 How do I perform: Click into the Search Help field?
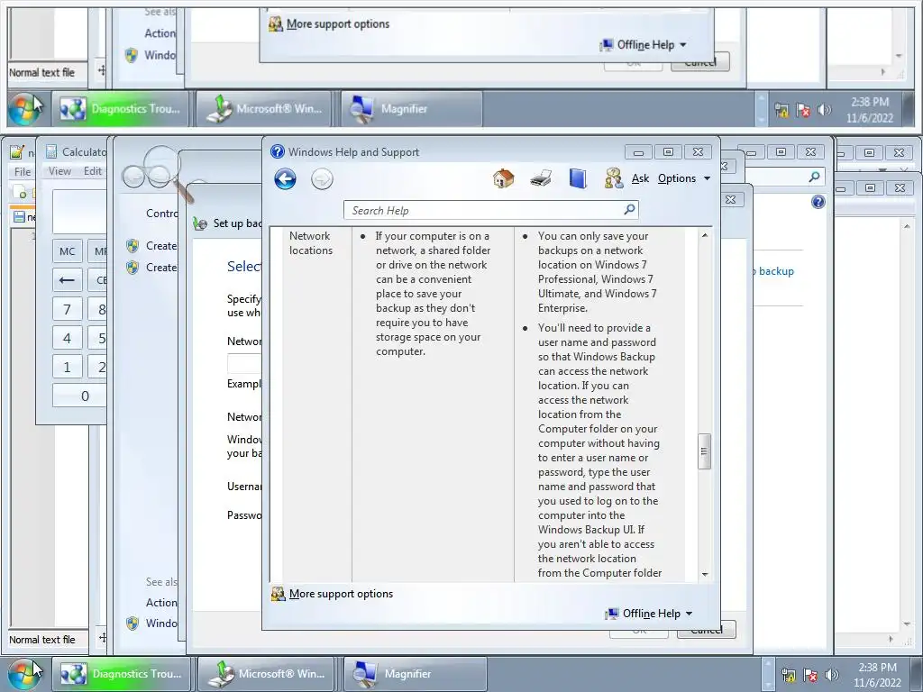click(x=483, y=210)
